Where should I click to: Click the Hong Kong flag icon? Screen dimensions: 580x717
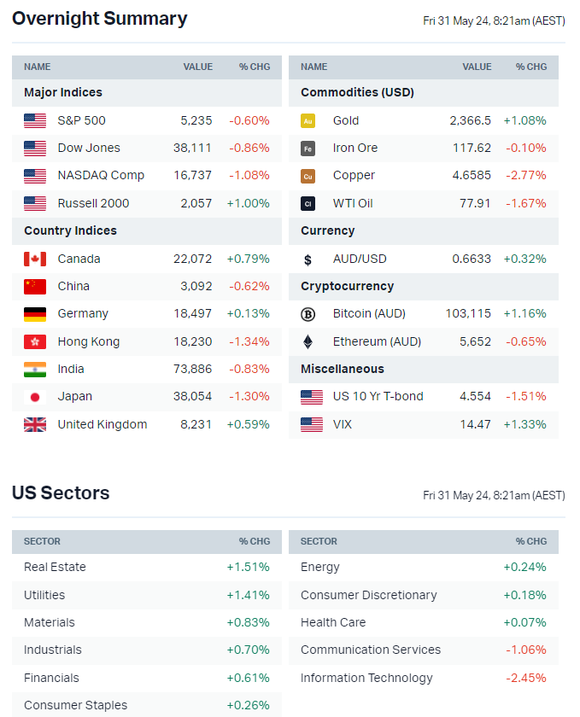[x=35, y=341]
